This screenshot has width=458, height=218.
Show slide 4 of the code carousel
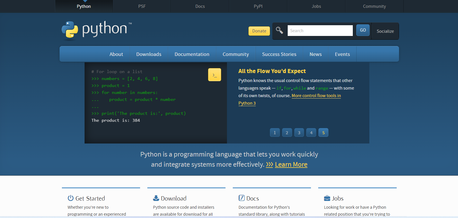(x=311, y=132)
